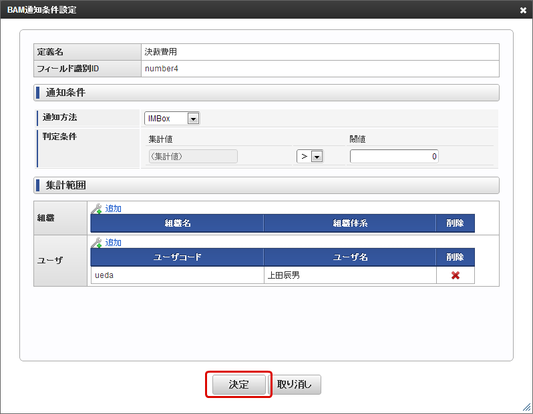Click the wrench icon in 組織 row
Screen dimensions: 533x414
(x=97, y=209)
